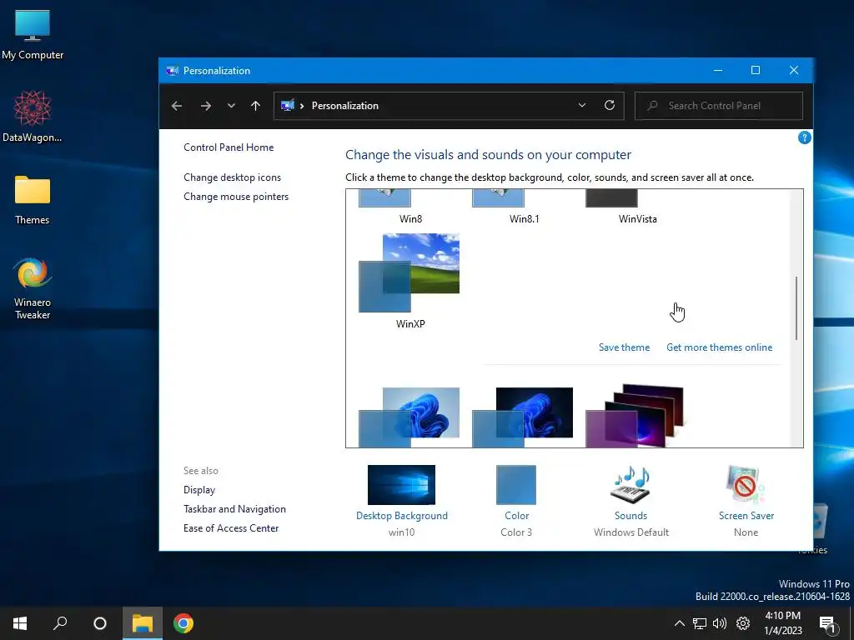Viewport: 854px width, 640px height.
Task: Select the DataWagon desktop shortcut
Action: pyautogui.click(x=33, y=117)
